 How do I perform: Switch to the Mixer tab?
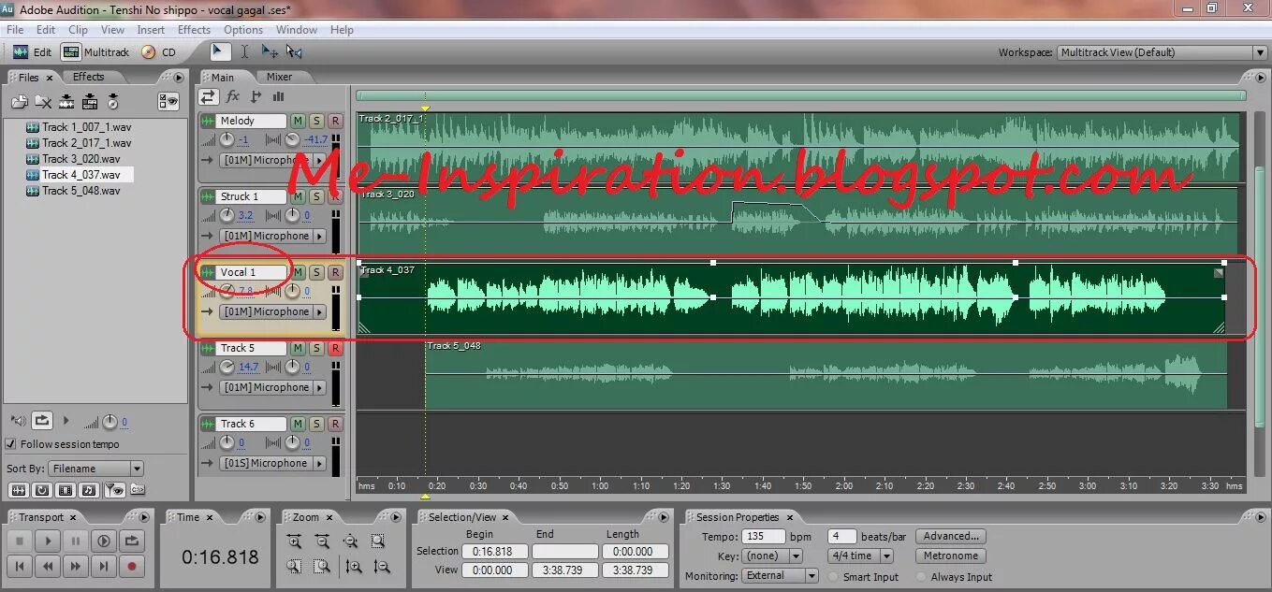coord(280,77)
